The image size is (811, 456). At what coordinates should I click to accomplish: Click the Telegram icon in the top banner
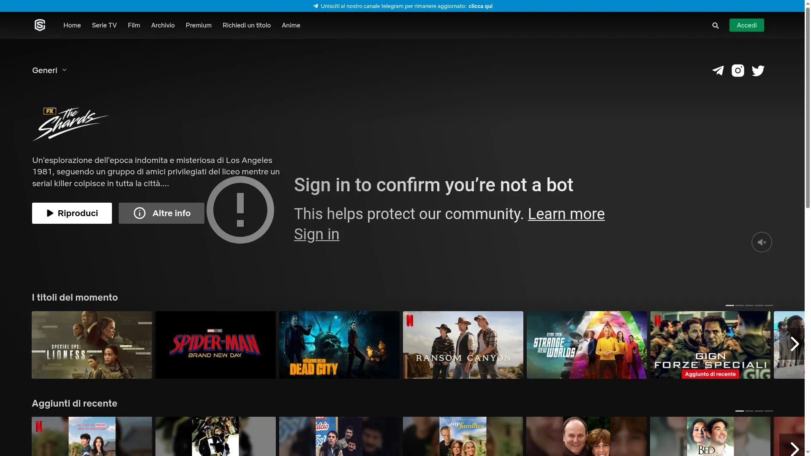[x=316, y=6]
